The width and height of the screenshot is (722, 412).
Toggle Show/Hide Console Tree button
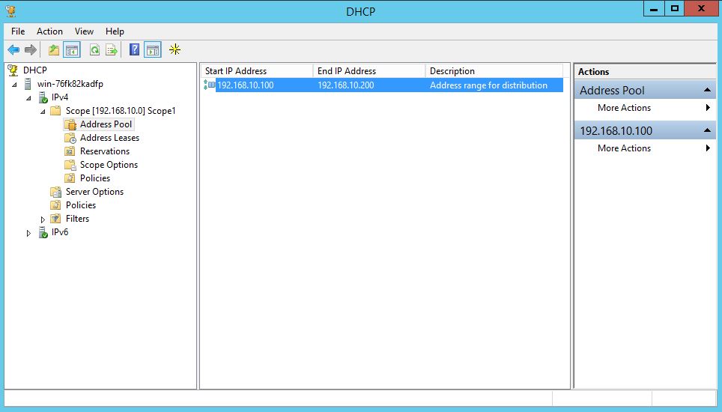click(72, 50)
